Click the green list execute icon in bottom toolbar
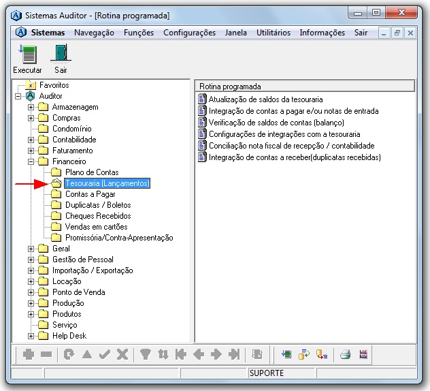This screenshot has width=430, height=391. 286,354
